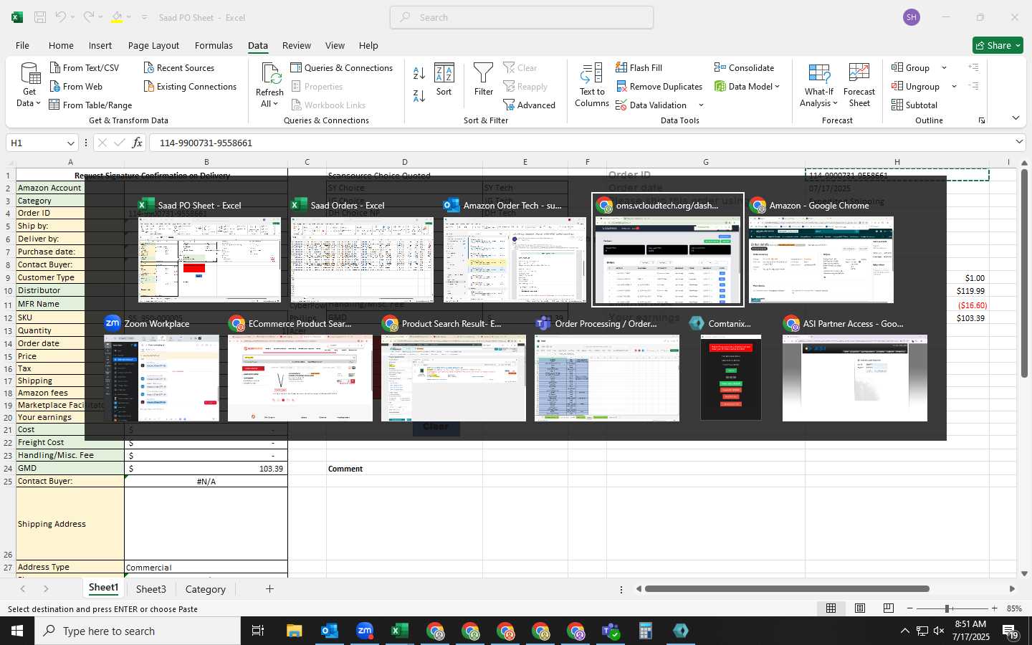Open What-If Analysis menu
Image resolution: width=1032 pixels, height=645 pixels.
819,86
